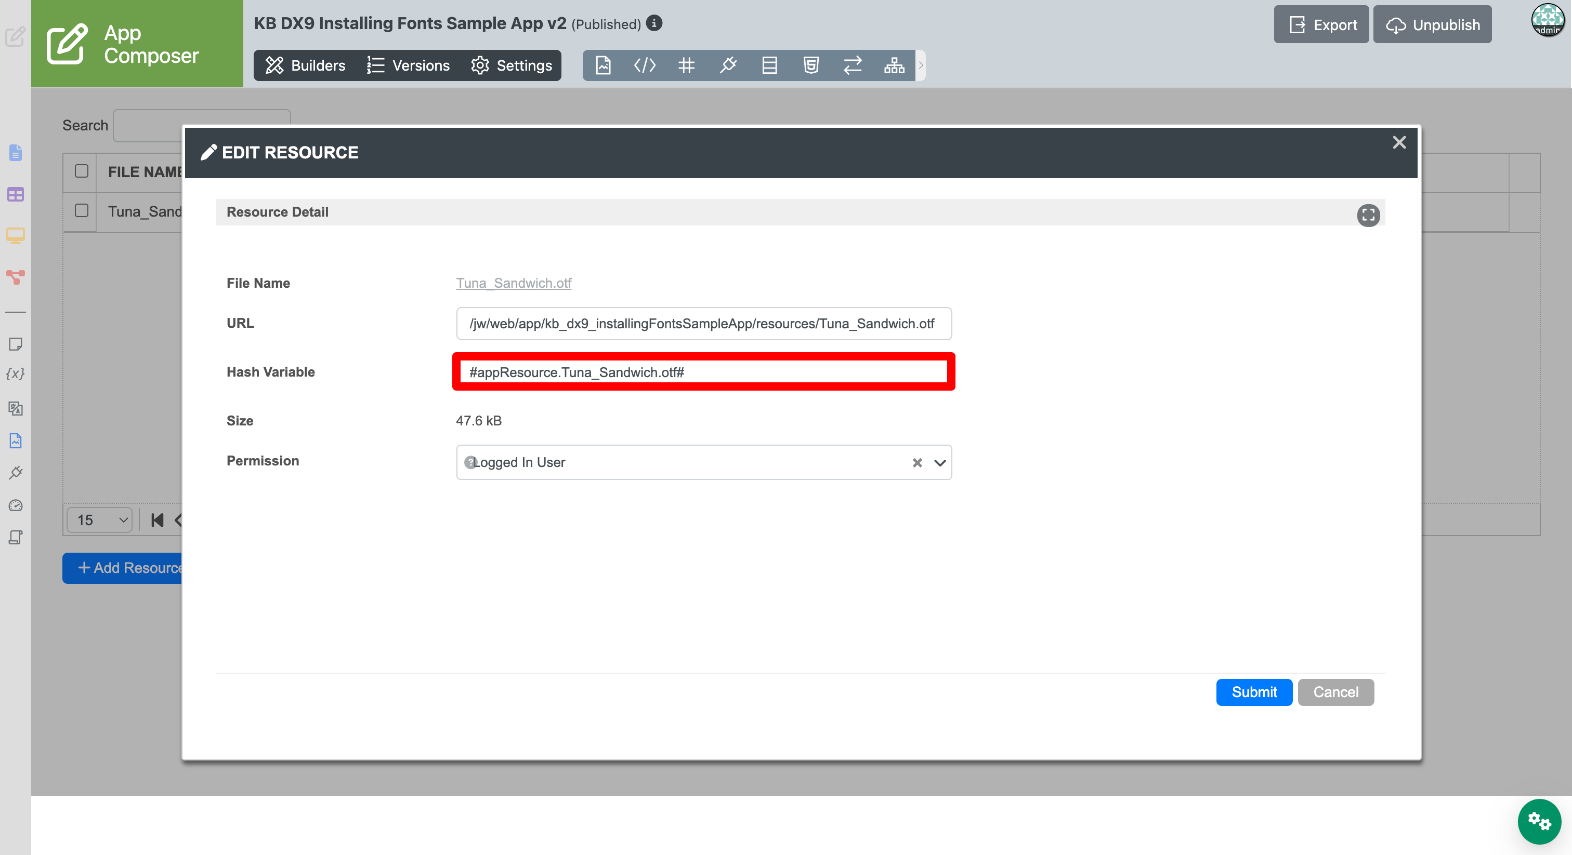Open the code brackets toolbar icon

[x=645, y=65]
